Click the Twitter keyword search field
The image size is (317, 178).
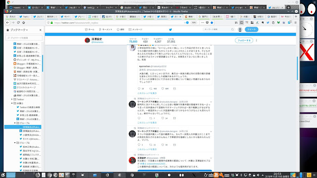click(x=217, y=30)
